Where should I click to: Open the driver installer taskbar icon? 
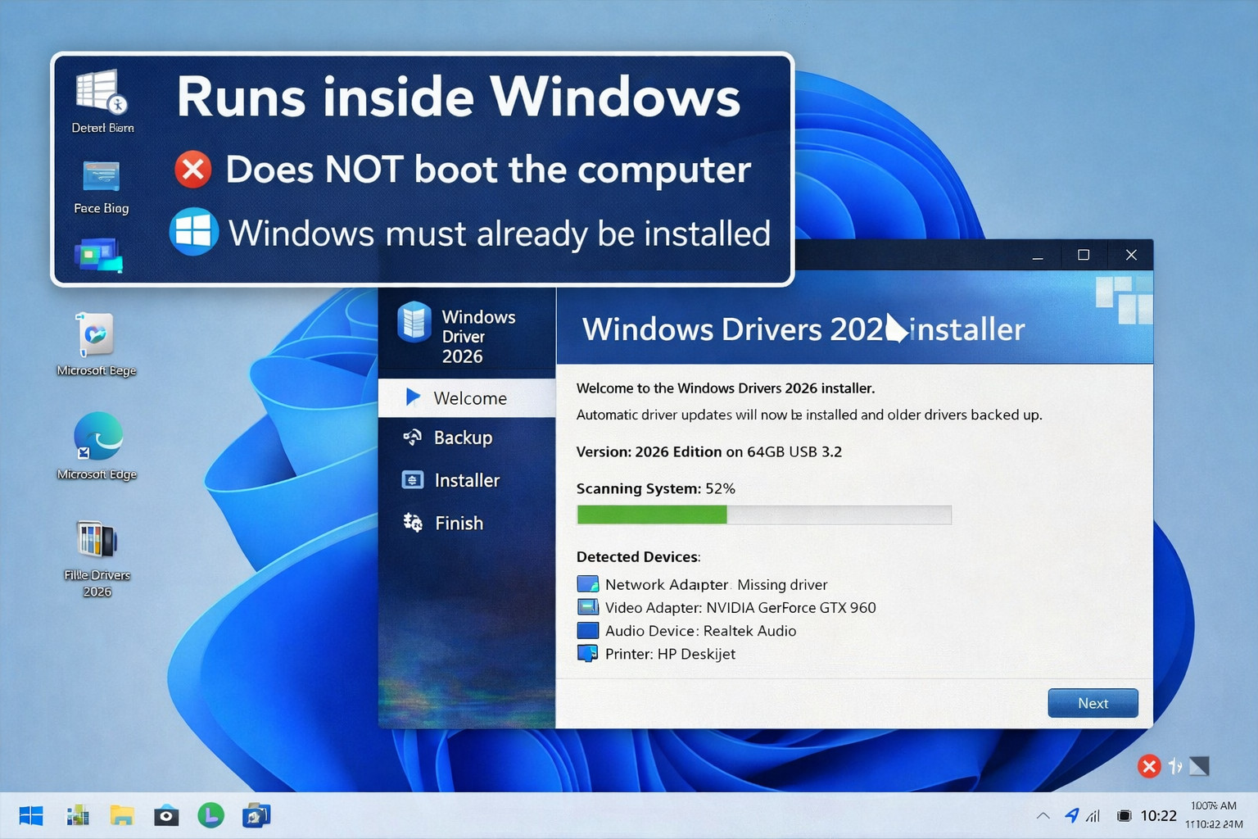pos(256,816)
